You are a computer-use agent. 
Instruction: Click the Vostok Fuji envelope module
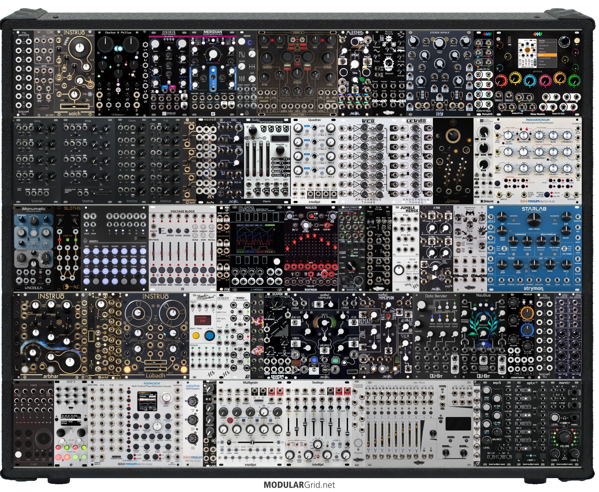point(166,161)
